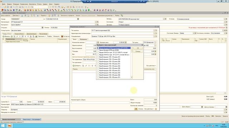Switch to the Услуги tab
The image size is (229, 128).
tap(19, 34)
